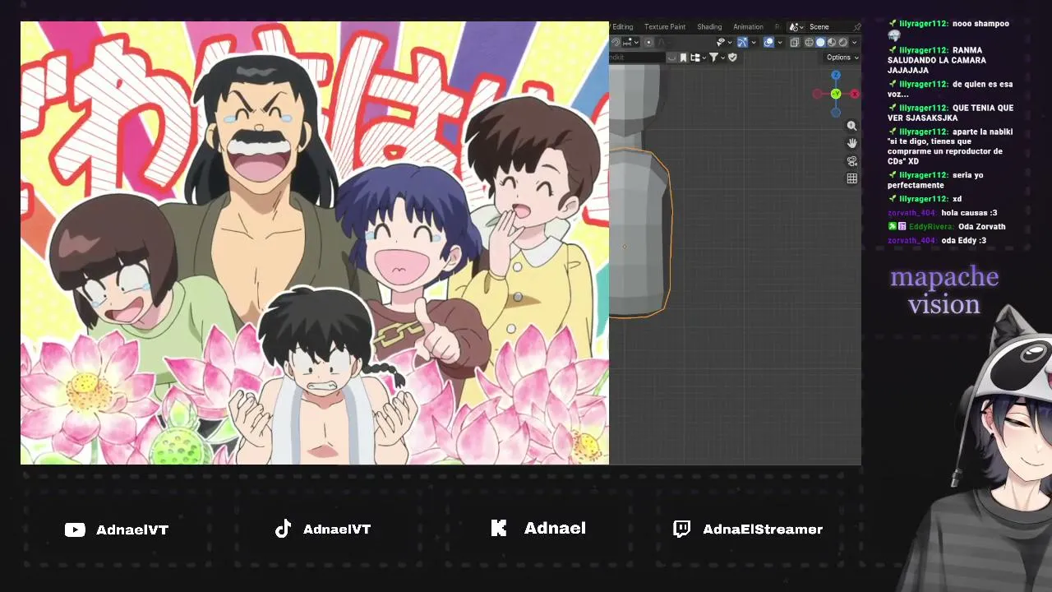Click the badge icons beside EddyRivera
1052x592 pixels.
tap(897, 226)
